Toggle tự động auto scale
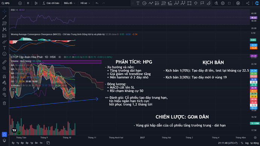This screenshot has height=146, width=260. 254,143
